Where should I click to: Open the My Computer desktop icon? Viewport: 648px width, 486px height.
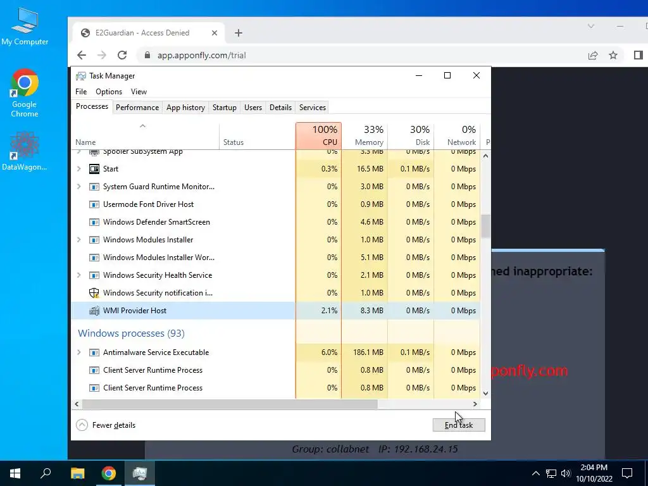25,27
